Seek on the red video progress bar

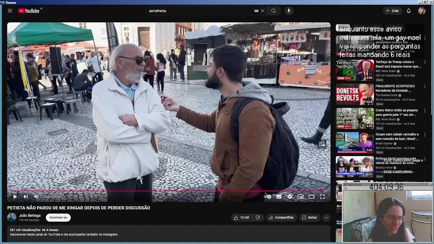(x=169, y=191)
